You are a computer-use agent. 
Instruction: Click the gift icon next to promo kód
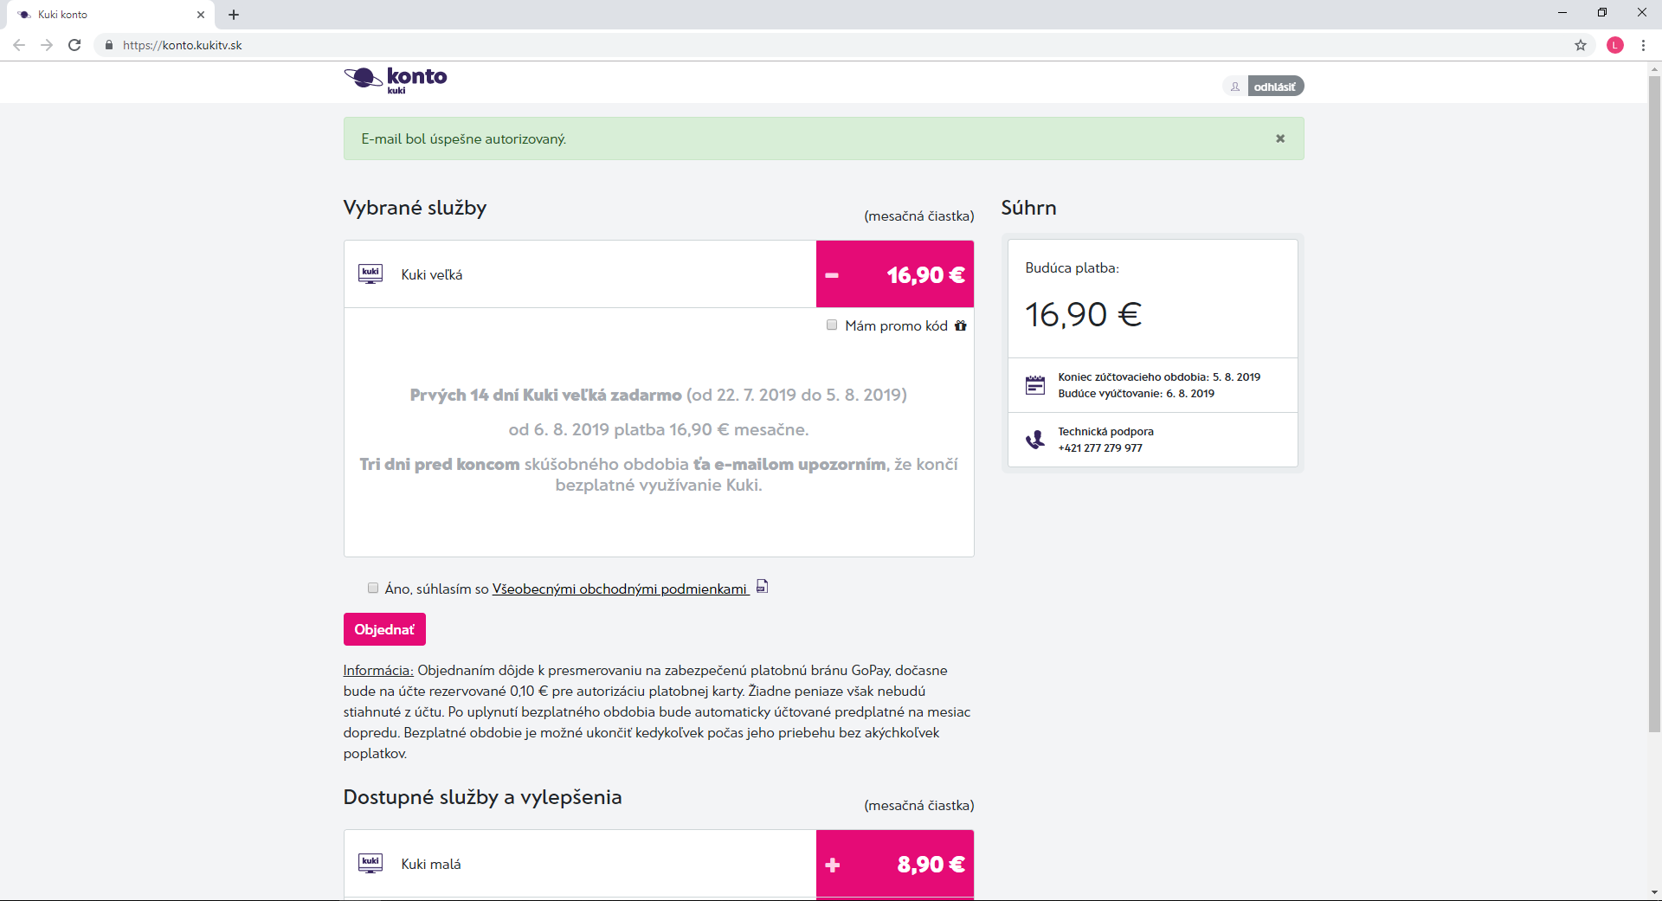click(x=961, y=325)
